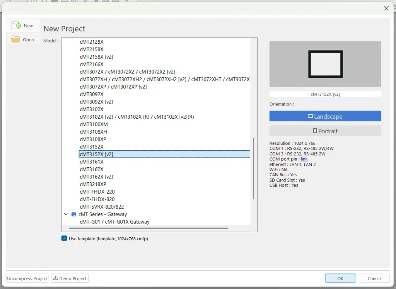Open the COM port pin link
This screenshot has width=396, height=289.
click(304, 159)
